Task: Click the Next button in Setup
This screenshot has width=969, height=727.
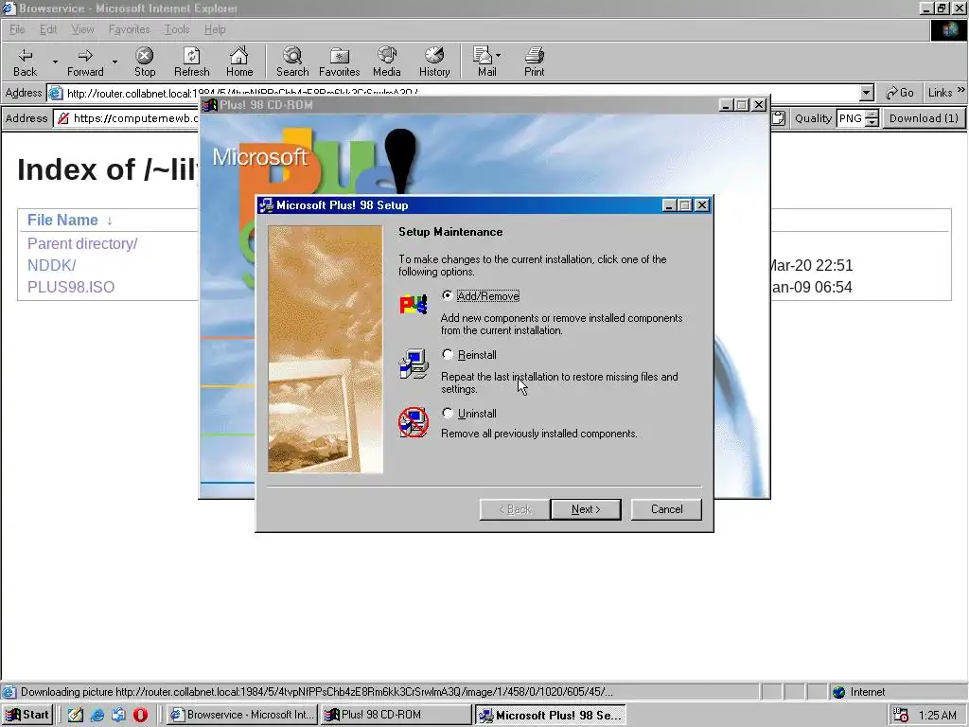Action: pos(585,508)
